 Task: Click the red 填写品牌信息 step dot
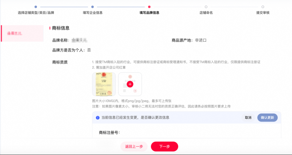(x=149, y=7)
